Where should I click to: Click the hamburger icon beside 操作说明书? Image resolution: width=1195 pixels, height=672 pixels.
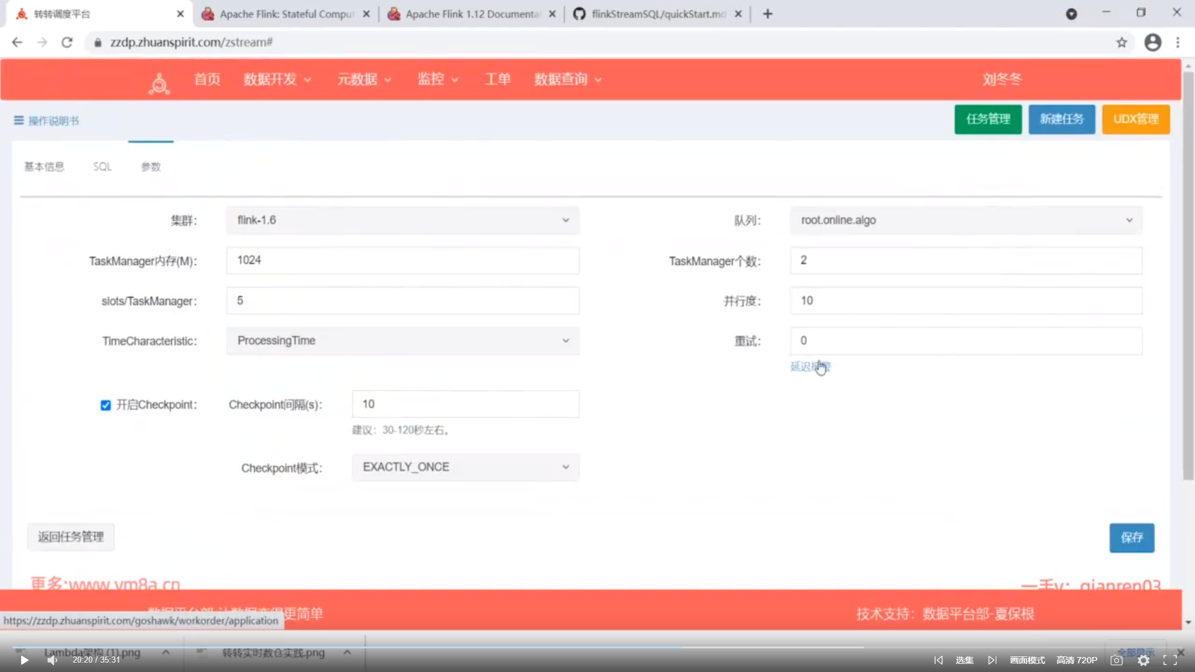pos(19,121)
